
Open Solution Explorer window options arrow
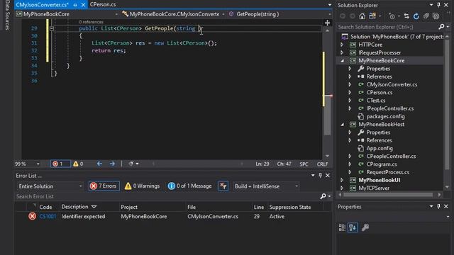[x=431, y=5]
